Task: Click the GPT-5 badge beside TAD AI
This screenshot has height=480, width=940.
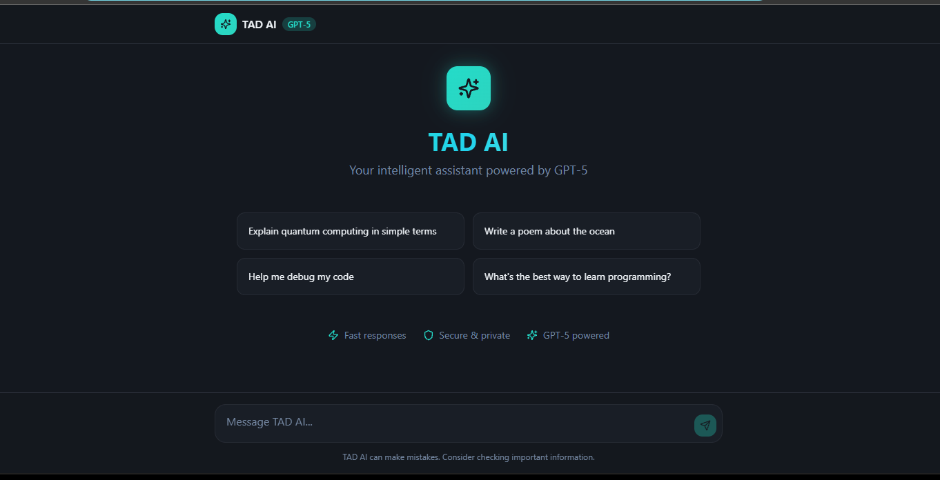Action: pos(298,23)
